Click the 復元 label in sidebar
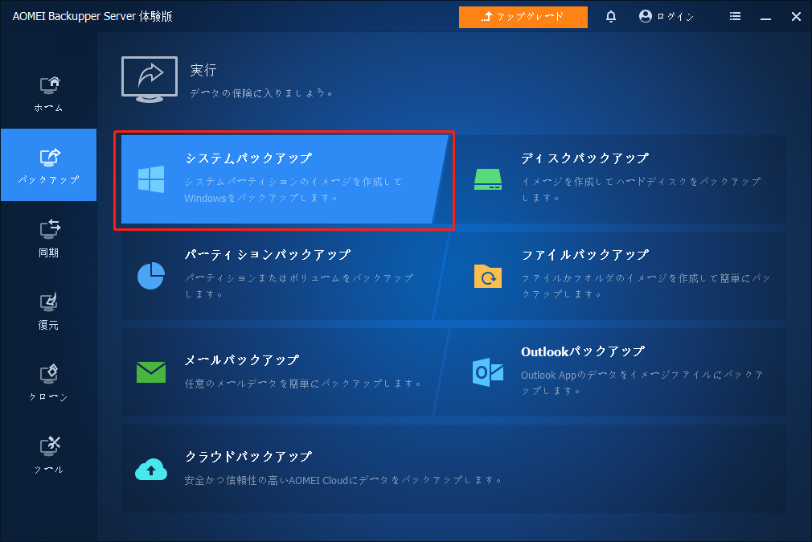 click(x=49, y=325)
